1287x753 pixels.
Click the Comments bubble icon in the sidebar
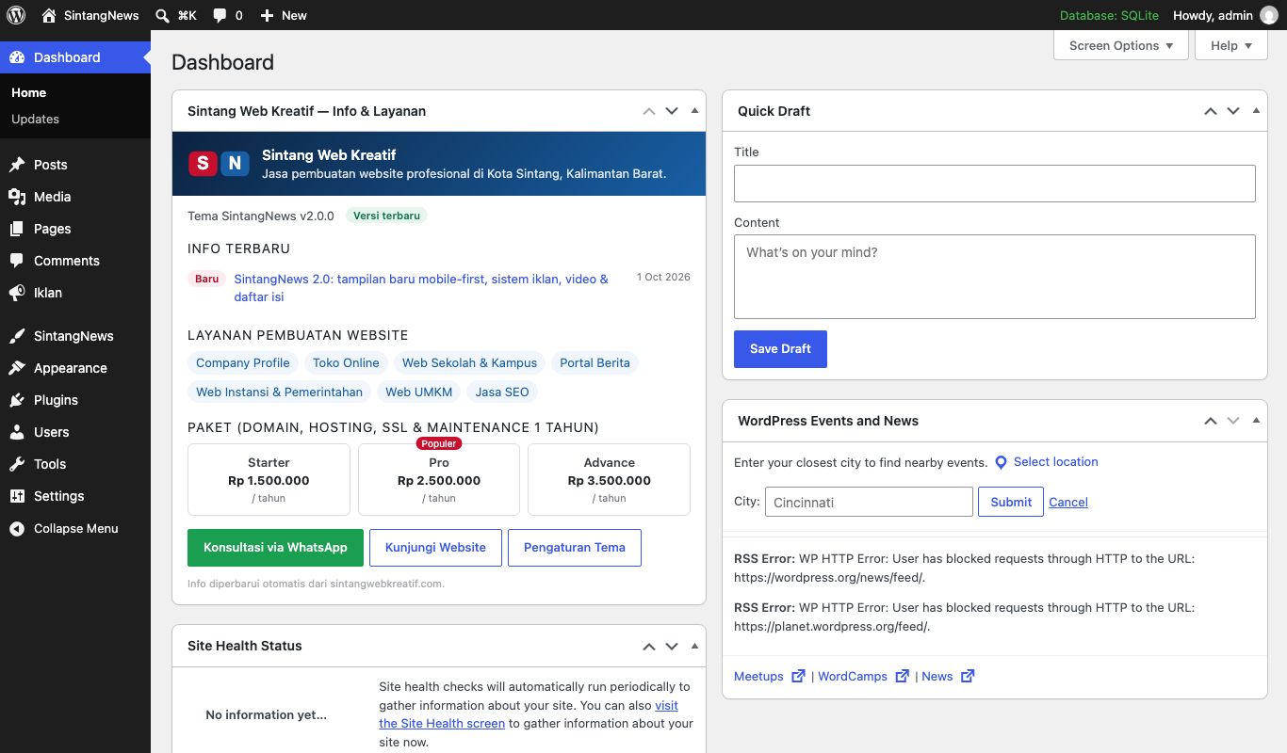(x=17, y=261)
